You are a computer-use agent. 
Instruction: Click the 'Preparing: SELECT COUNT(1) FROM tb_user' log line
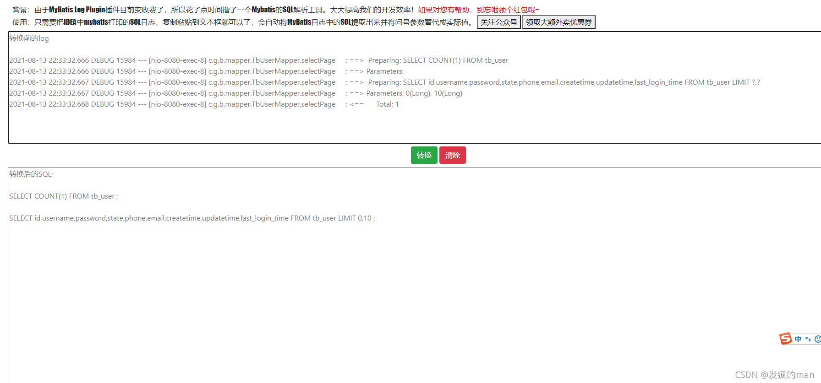[x=259, y=60]
